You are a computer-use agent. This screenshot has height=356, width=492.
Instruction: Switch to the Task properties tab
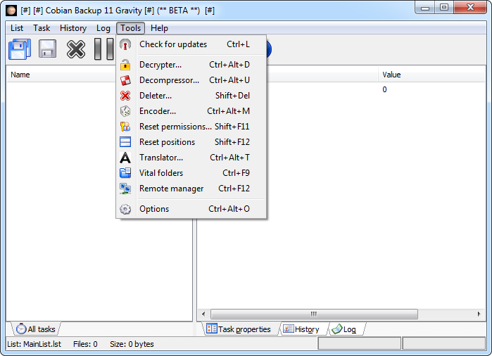[x=239, y=329]
